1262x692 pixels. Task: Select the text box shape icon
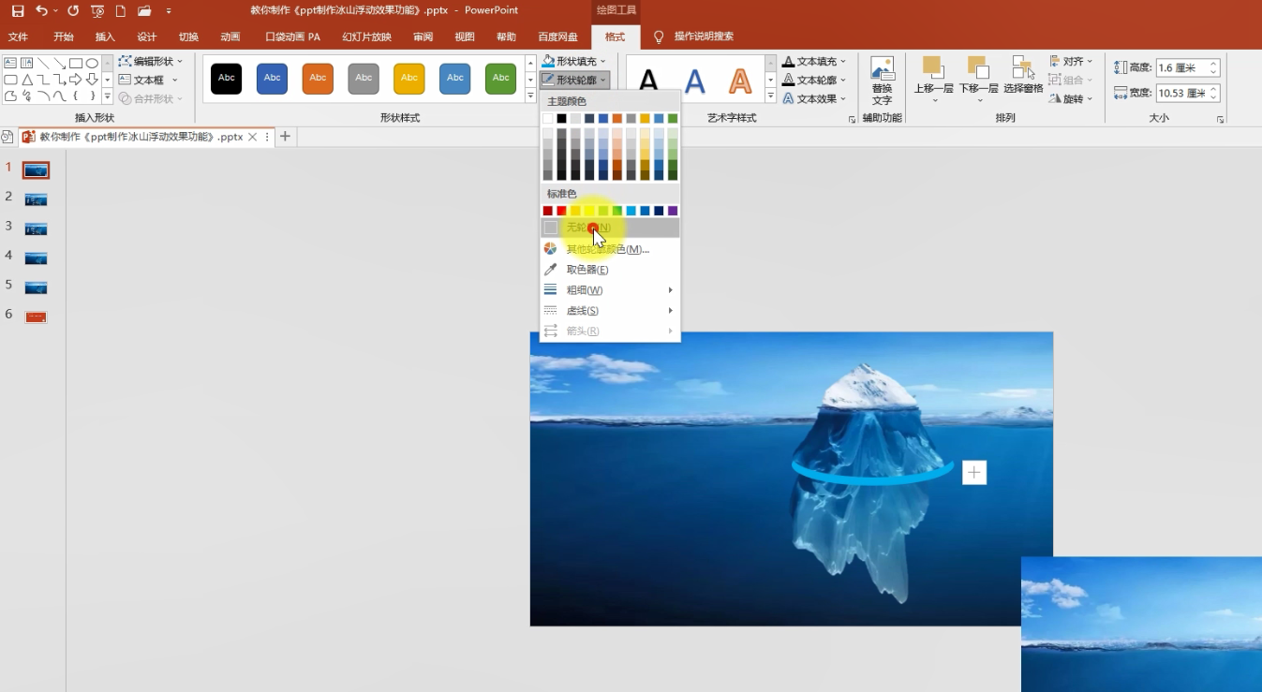[x=10, y=63]
